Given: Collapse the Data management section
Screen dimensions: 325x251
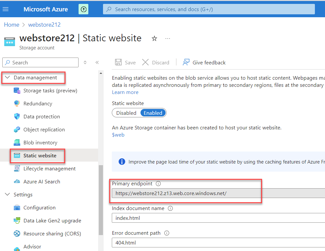Looking at the screenshot, I should click(x=7, y=78).
